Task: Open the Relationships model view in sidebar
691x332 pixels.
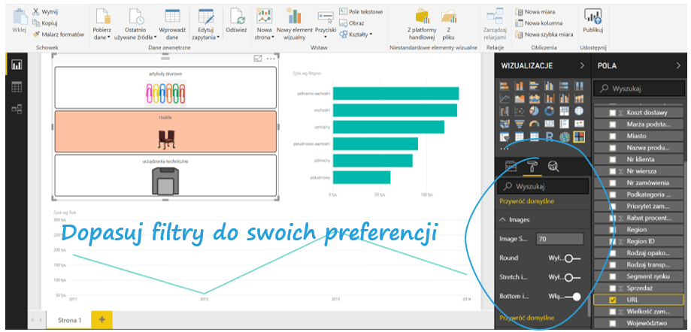Action: [17, 109]
